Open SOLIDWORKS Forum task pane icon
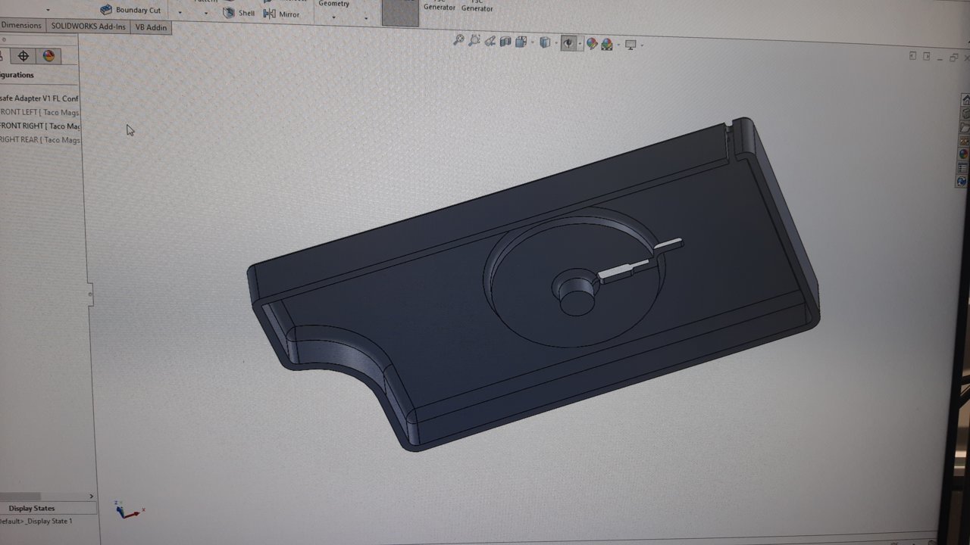The height and width of the screenshot is (545, 970). [962, 182]
